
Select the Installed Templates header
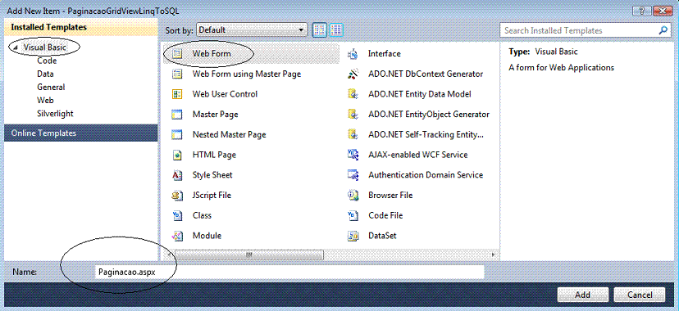pyautogui.click(x=80, y=27)
